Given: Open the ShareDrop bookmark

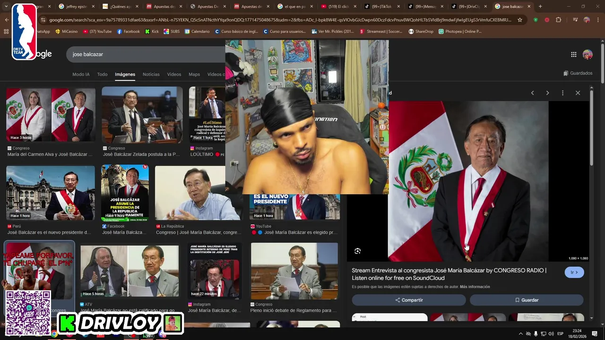Looking at the screenshot, I should point(421,31).
